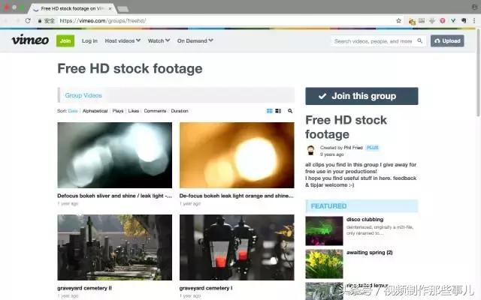This screenshot has width=481, height=300.
Task: Open the graveyard cemetery II video thumbnail
Action: (114, 247)
